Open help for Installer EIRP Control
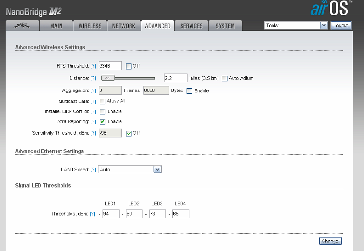 coord(93,111)
